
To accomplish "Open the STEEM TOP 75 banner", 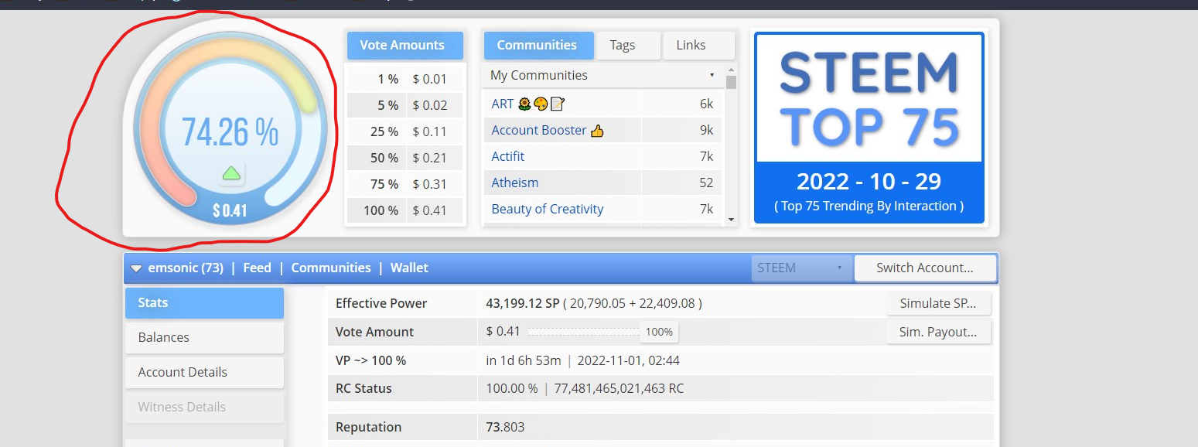I will pyautogui.click(x=869, y=128).
